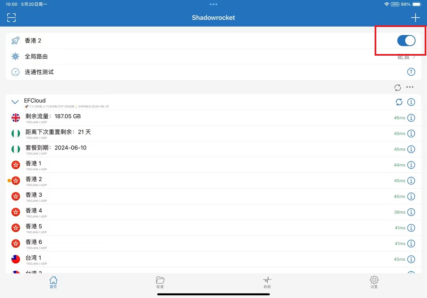Viewport: 427px width, 298px height.
Task: Switch to the 数据 tab
Action: coord(267,282)
